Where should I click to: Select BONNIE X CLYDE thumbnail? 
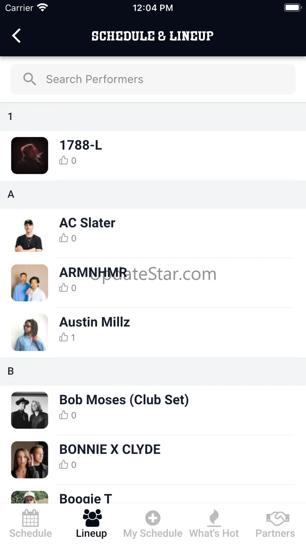pos(29,460)
